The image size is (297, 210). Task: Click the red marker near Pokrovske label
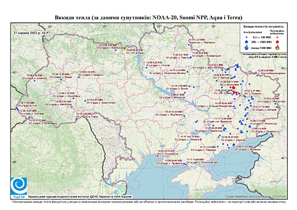pyautogui.click(x=158, y=156)
